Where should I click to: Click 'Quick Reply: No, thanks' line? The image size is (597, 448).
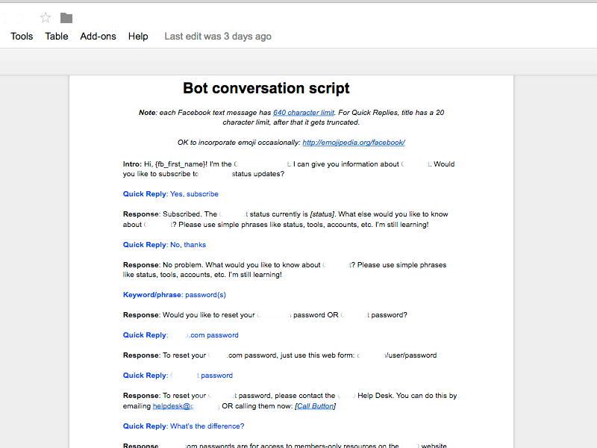click(164, 245)
